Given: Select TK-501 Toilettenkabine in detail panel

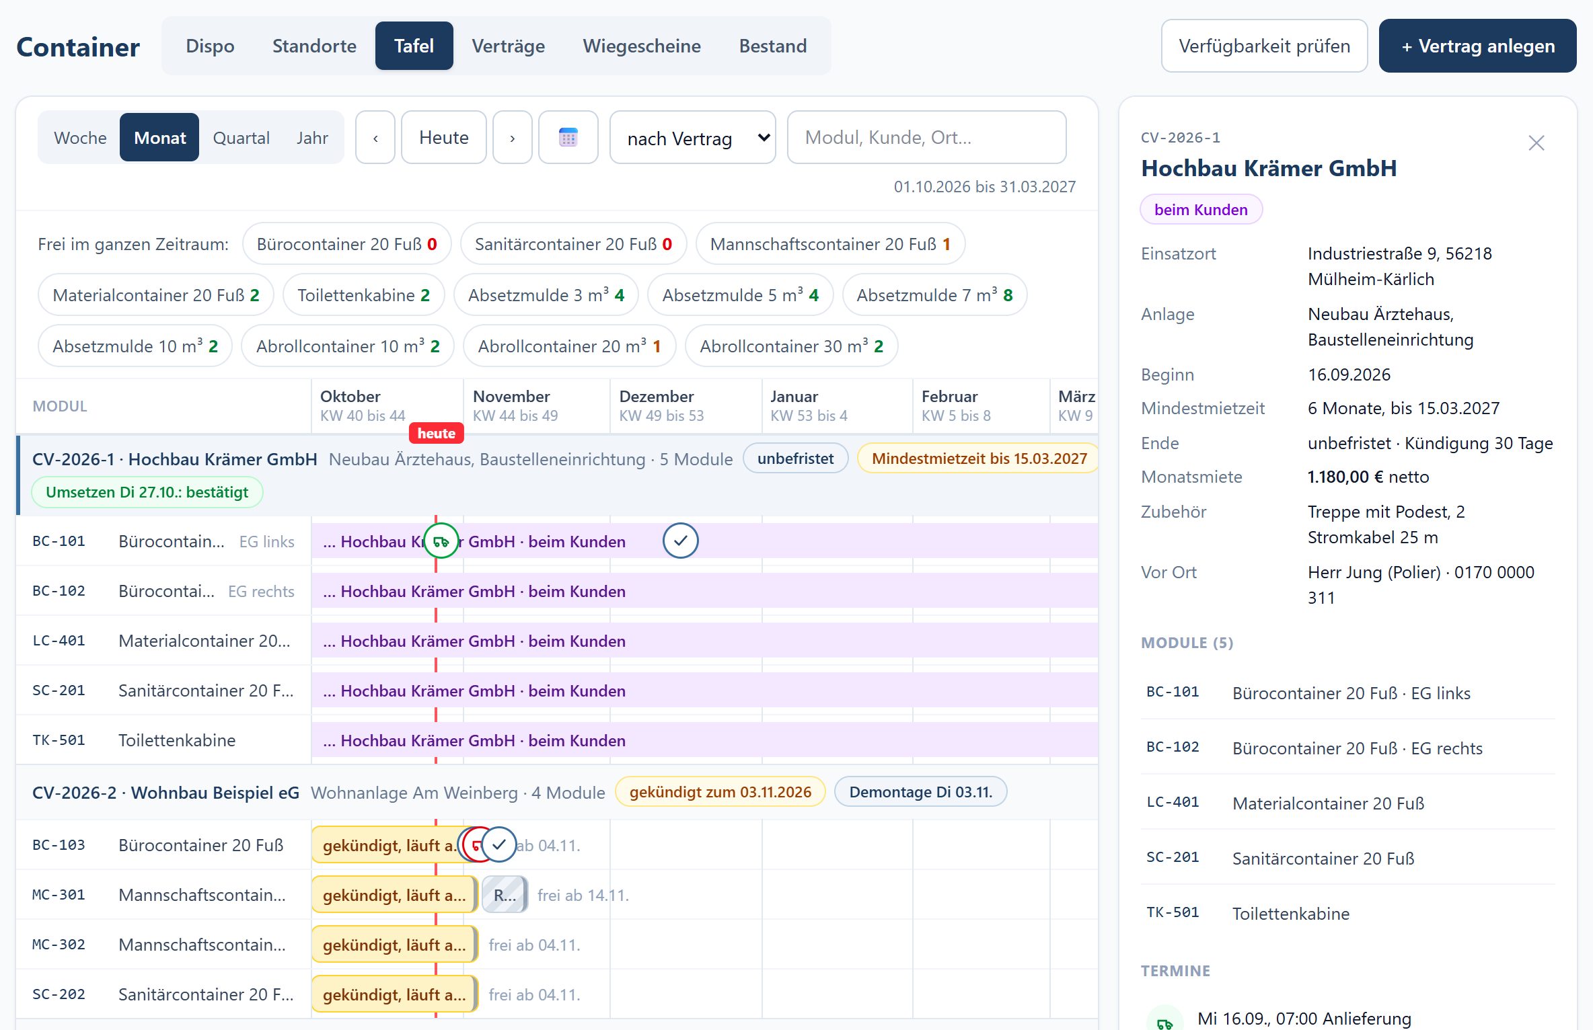Looking at the screenshot, I should pyautogui.click(x=1347, y=913).
